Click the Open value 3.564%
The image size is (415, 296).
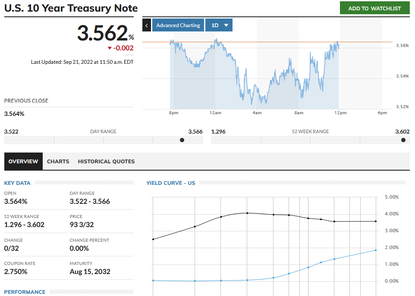coord(16,201)
